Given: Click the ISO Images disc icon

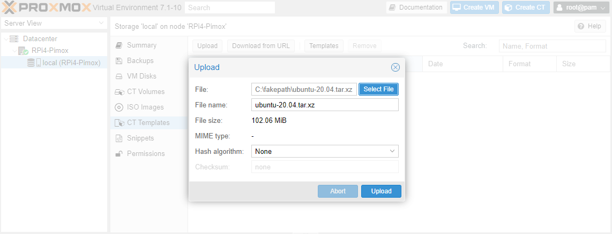Looking at the screenshot, I should tap(119, 107).
